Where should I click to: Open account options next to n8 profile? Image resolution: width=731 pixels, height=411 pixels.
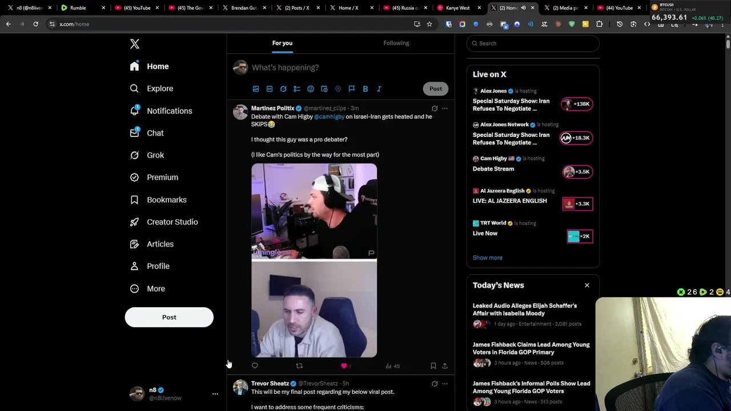[x=215, y=394]
